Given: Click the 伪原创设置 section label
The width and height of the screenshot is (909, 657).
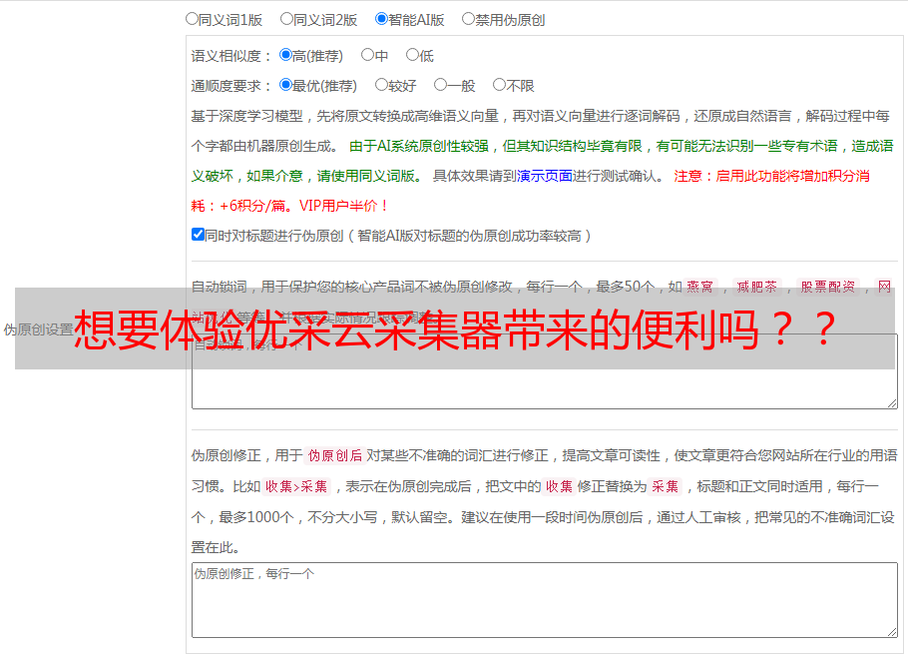Looking at the screenshot, I should coord(38,329).
